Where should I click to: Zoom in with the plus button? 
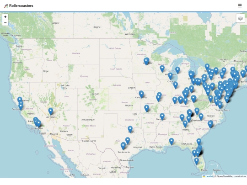tap(5, 17)
